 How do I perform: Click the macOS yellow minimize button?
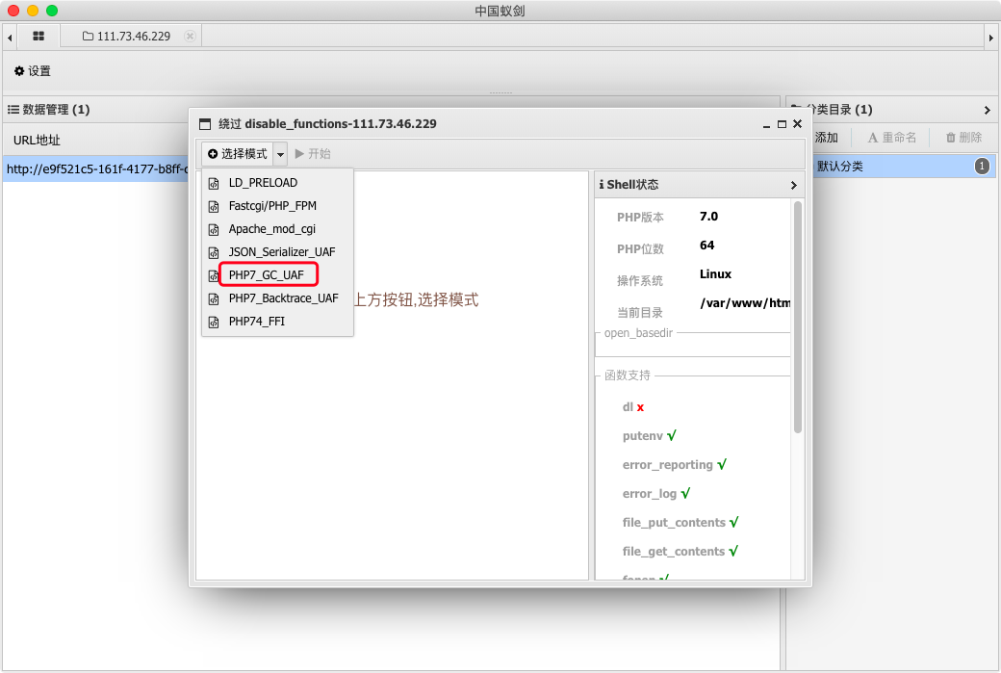click(33, 11)
